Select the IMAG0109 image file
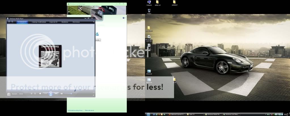This screenshot has width=290, height=116. point(149,81)
